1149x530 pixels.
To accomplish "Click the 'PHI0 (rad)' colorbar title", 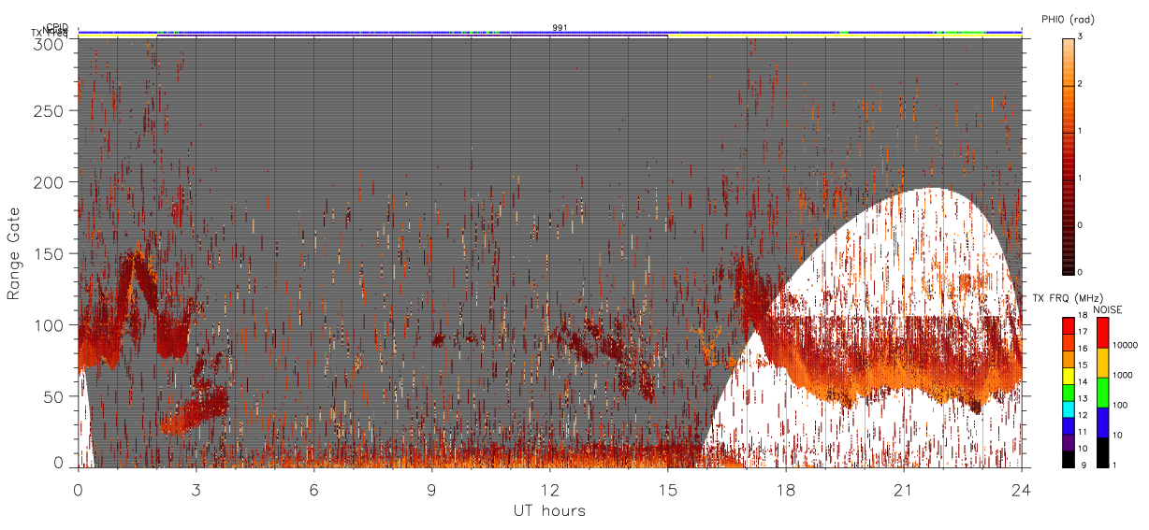I will tap(1068, 19).
